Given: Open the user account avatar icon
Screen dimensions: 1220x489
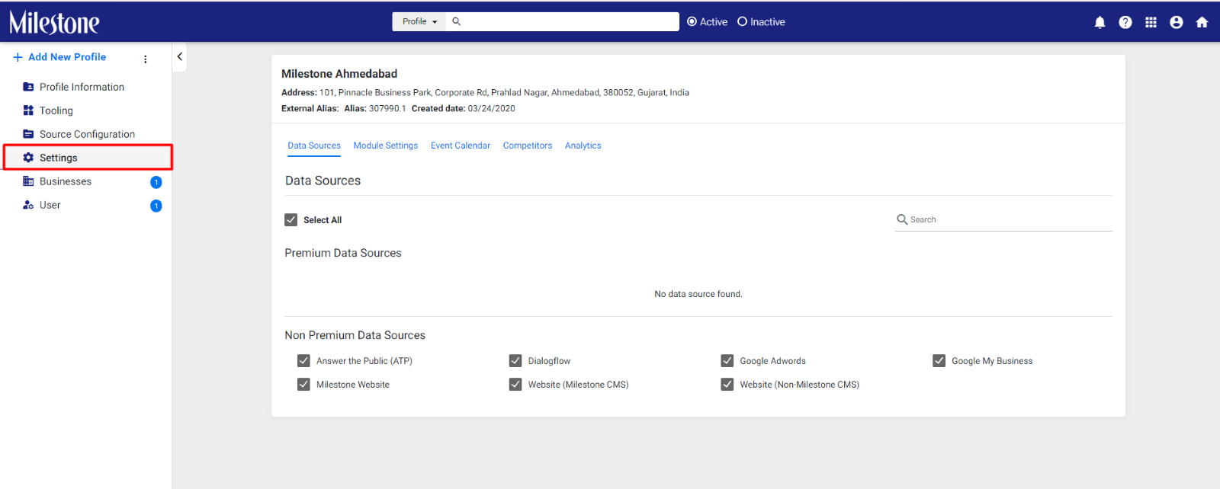Looking at the screenshot, I should click(x=1177, y=22).
